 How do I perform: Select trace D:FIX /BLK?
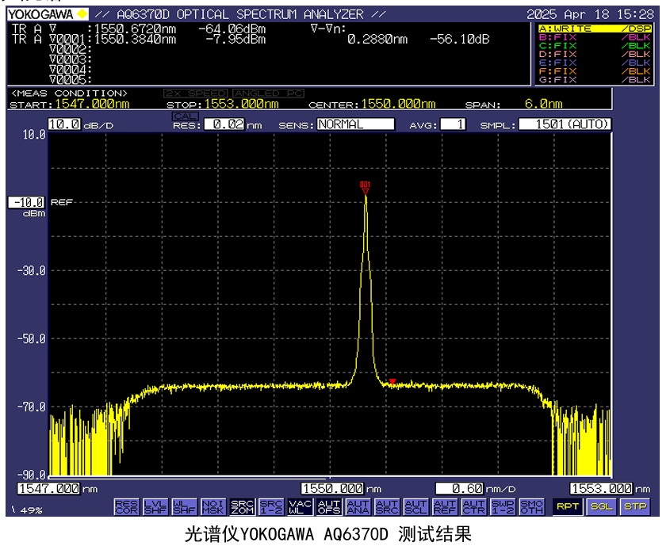pos(595,54)
